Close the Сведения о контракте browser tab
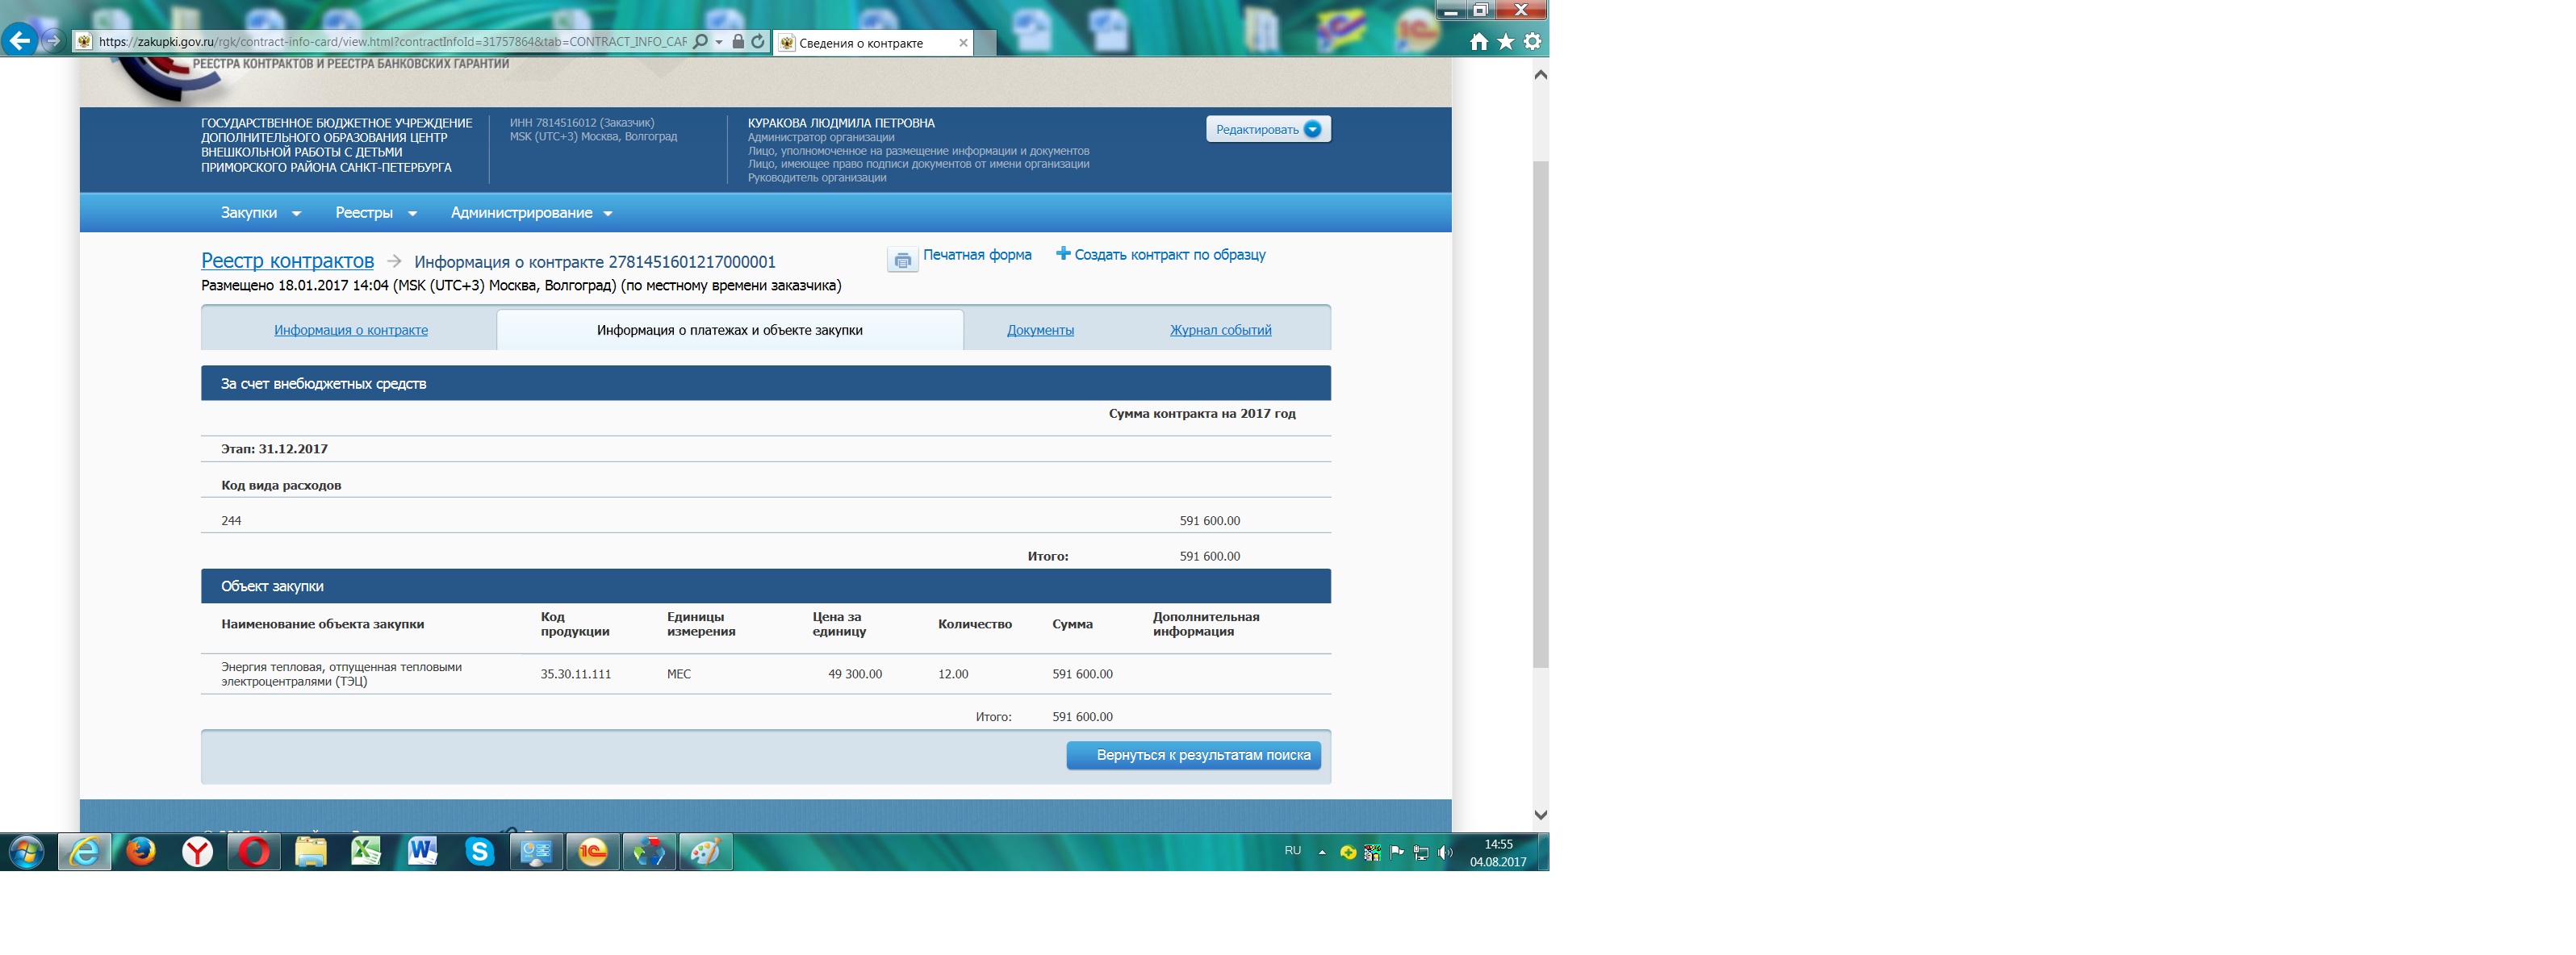The width and height of the screenshot is (2576, 955). coord(963,43)
